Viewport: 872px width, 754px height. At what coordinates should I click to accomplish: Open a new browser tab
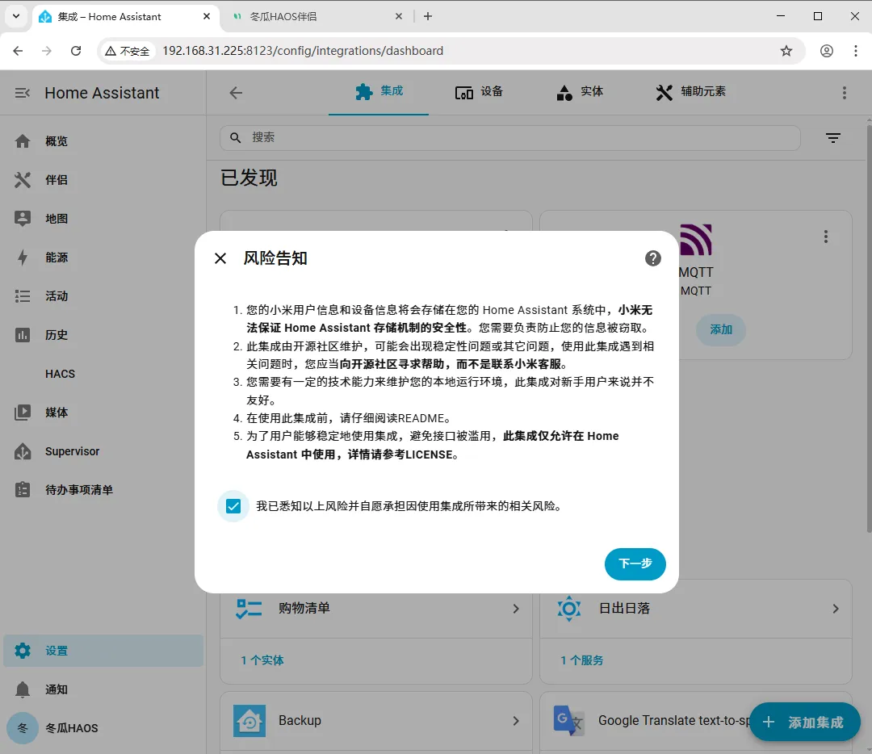[428, 17]
